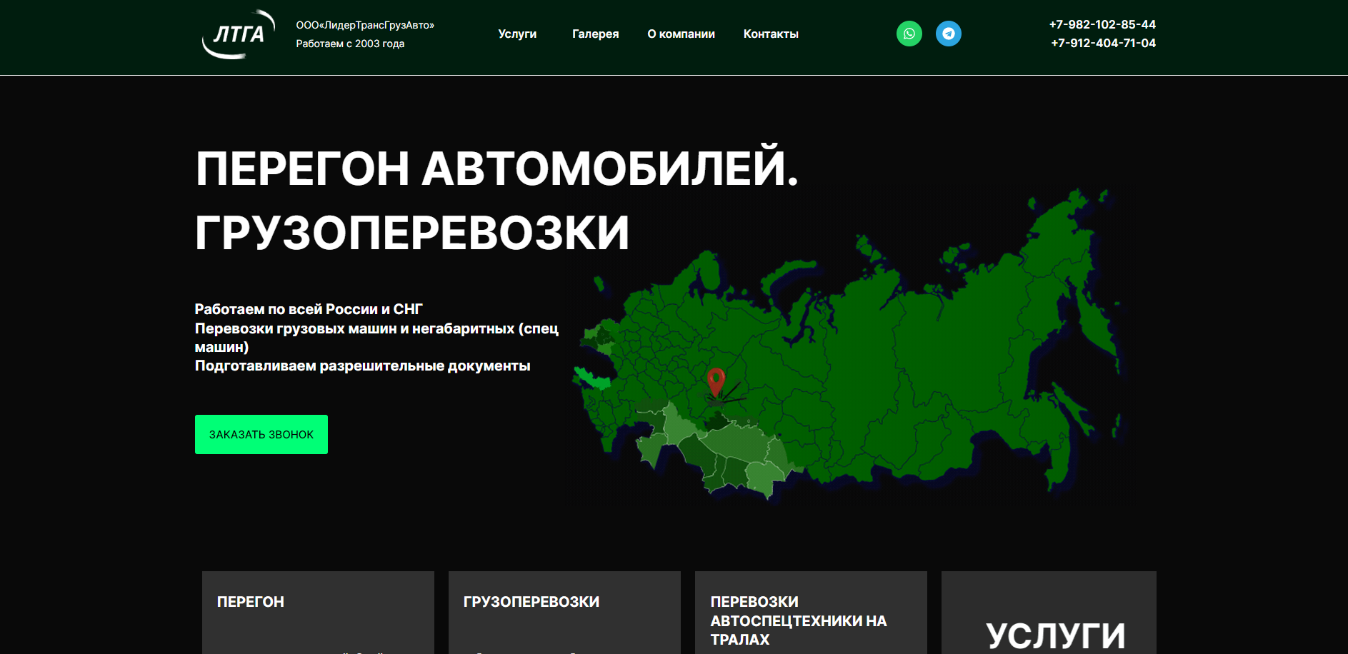The height and width of the screenshot is (654, 1348).
Task: Open ПЕРЕВОЗКИ АВТОСПЕЦТЕХНИКИ НА ТРАЛАХ card
Action: click(x=810, y=612)
